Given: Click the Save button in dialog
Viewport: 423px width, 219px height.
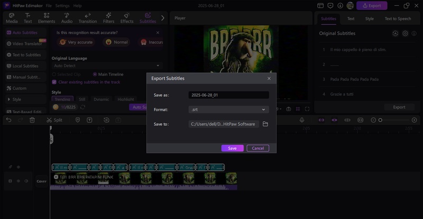Looking at the screenshot, I should point(232,148).
